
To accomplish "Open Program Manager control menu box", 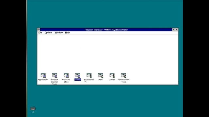I will pos(39,30).
